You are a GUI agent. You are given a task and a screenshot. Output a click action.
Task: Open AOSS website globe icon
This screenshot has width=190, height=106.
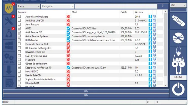click(x=154, y=28)
